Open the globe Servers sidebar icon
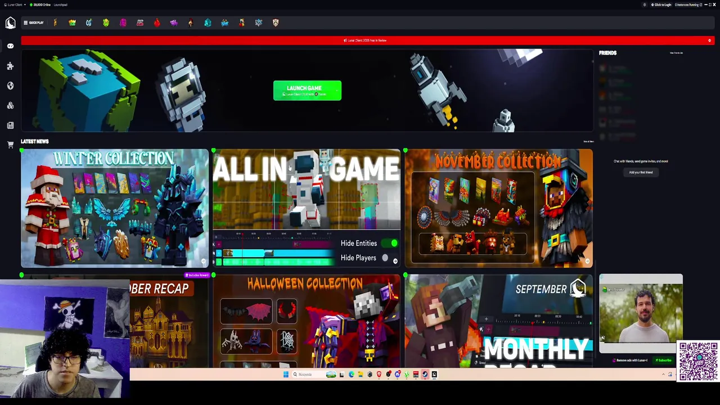 (x=10, y=85)
